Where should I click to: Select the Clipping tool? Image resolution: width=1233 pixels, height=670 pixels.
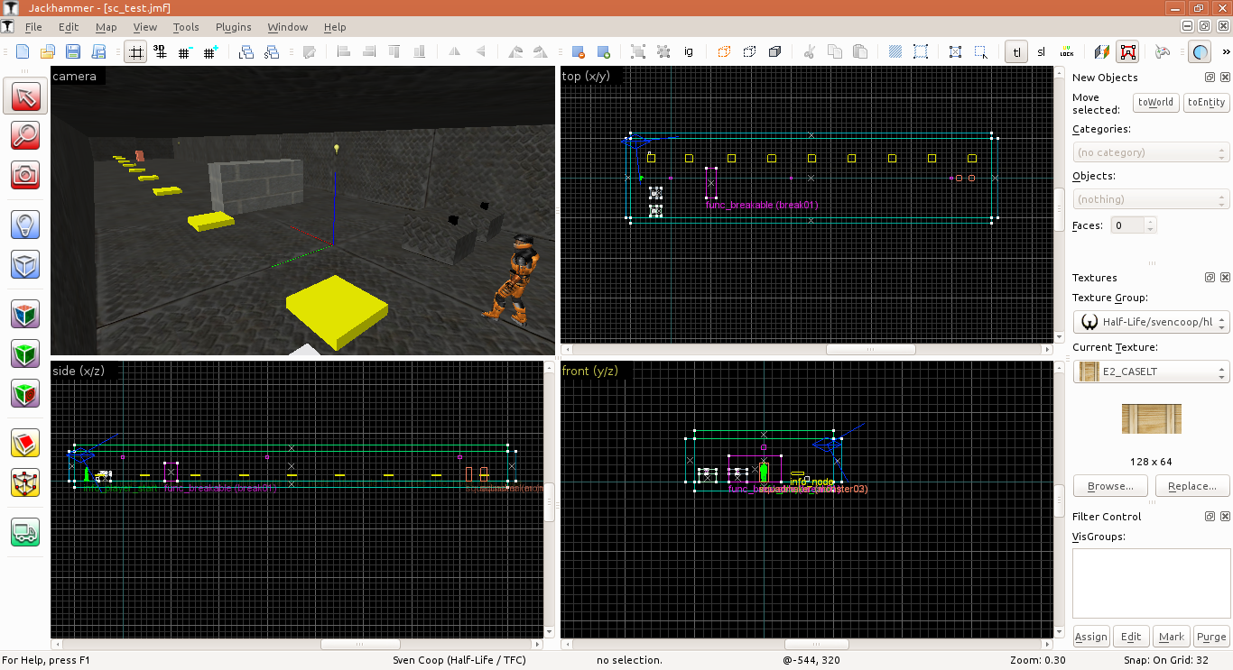click(x=25, y=443)
